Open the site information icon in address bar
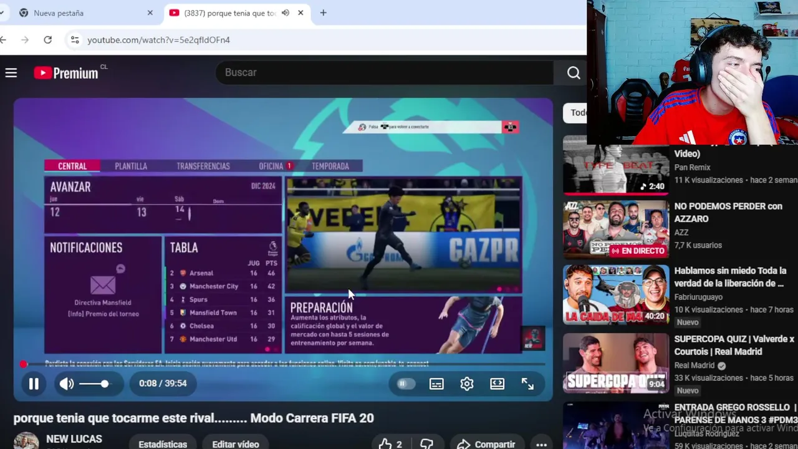Screen dimensions: 798x449 point(74,40)
